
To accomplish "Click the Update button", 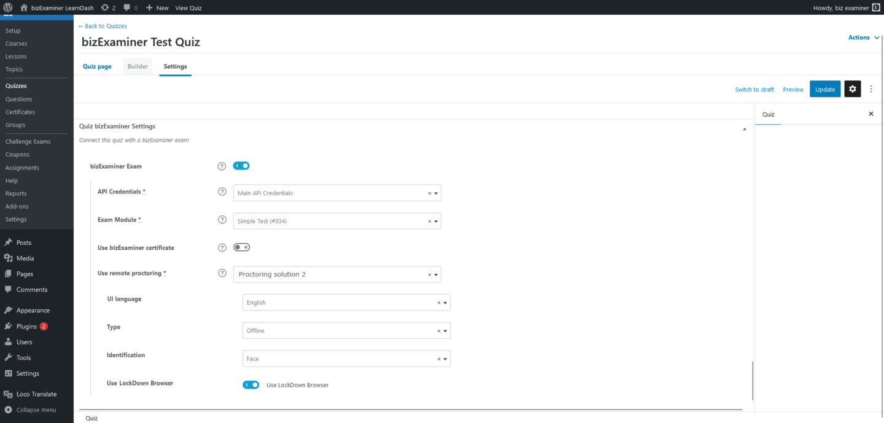I will pos(825,88).
